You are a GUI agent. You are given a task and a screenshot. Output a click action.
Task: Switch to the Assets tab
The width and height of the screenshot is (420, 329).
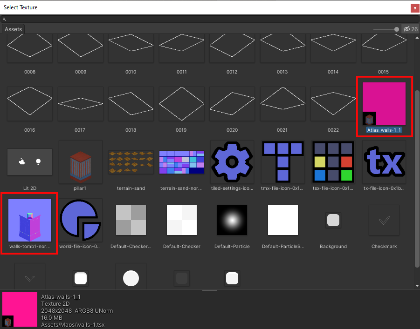point(13,29)
